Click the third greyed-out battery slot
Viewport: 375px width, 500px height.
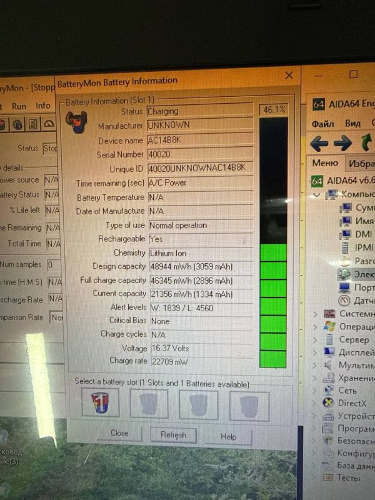pyautogui.click(x=199, y=405)
